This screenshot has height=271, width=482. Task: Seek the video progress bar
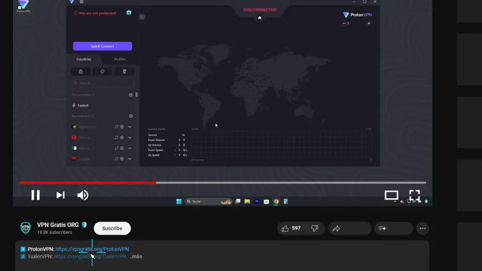[223, 183]
